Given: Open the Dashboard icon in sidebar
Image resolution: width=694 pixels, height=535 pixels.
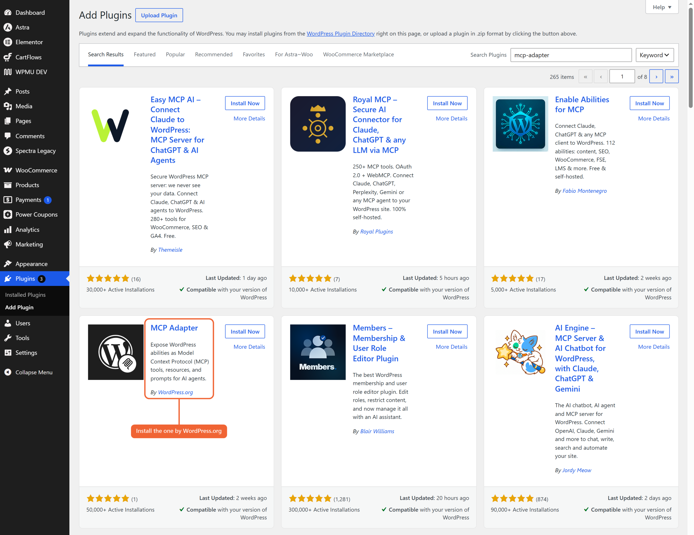Looking at the screenshot, I should pos(8,12).
